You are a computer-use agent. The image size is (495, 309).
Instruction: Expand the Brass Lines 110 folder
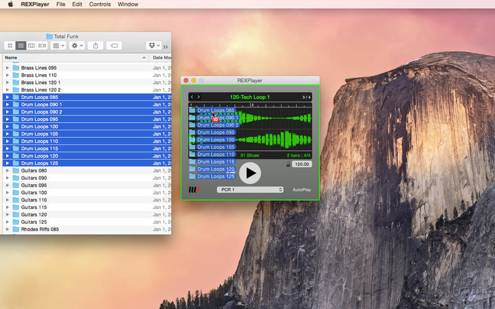[7, 75]
